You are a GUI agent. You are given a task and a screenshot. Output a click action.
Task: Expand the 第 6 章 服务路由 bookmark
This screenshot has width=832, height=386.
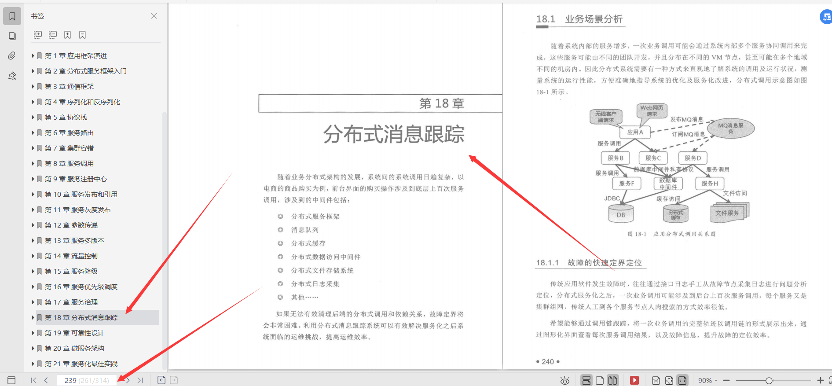tap(33, 133)
